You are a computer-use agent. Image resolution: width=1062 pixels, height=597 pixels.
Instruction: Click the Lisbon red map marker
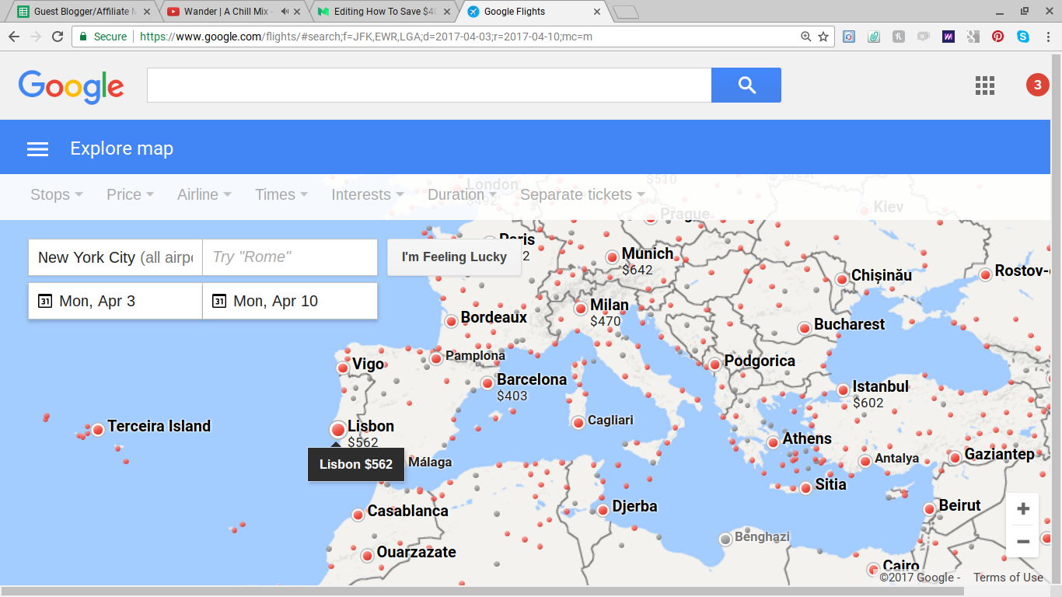tap(337, 429)
